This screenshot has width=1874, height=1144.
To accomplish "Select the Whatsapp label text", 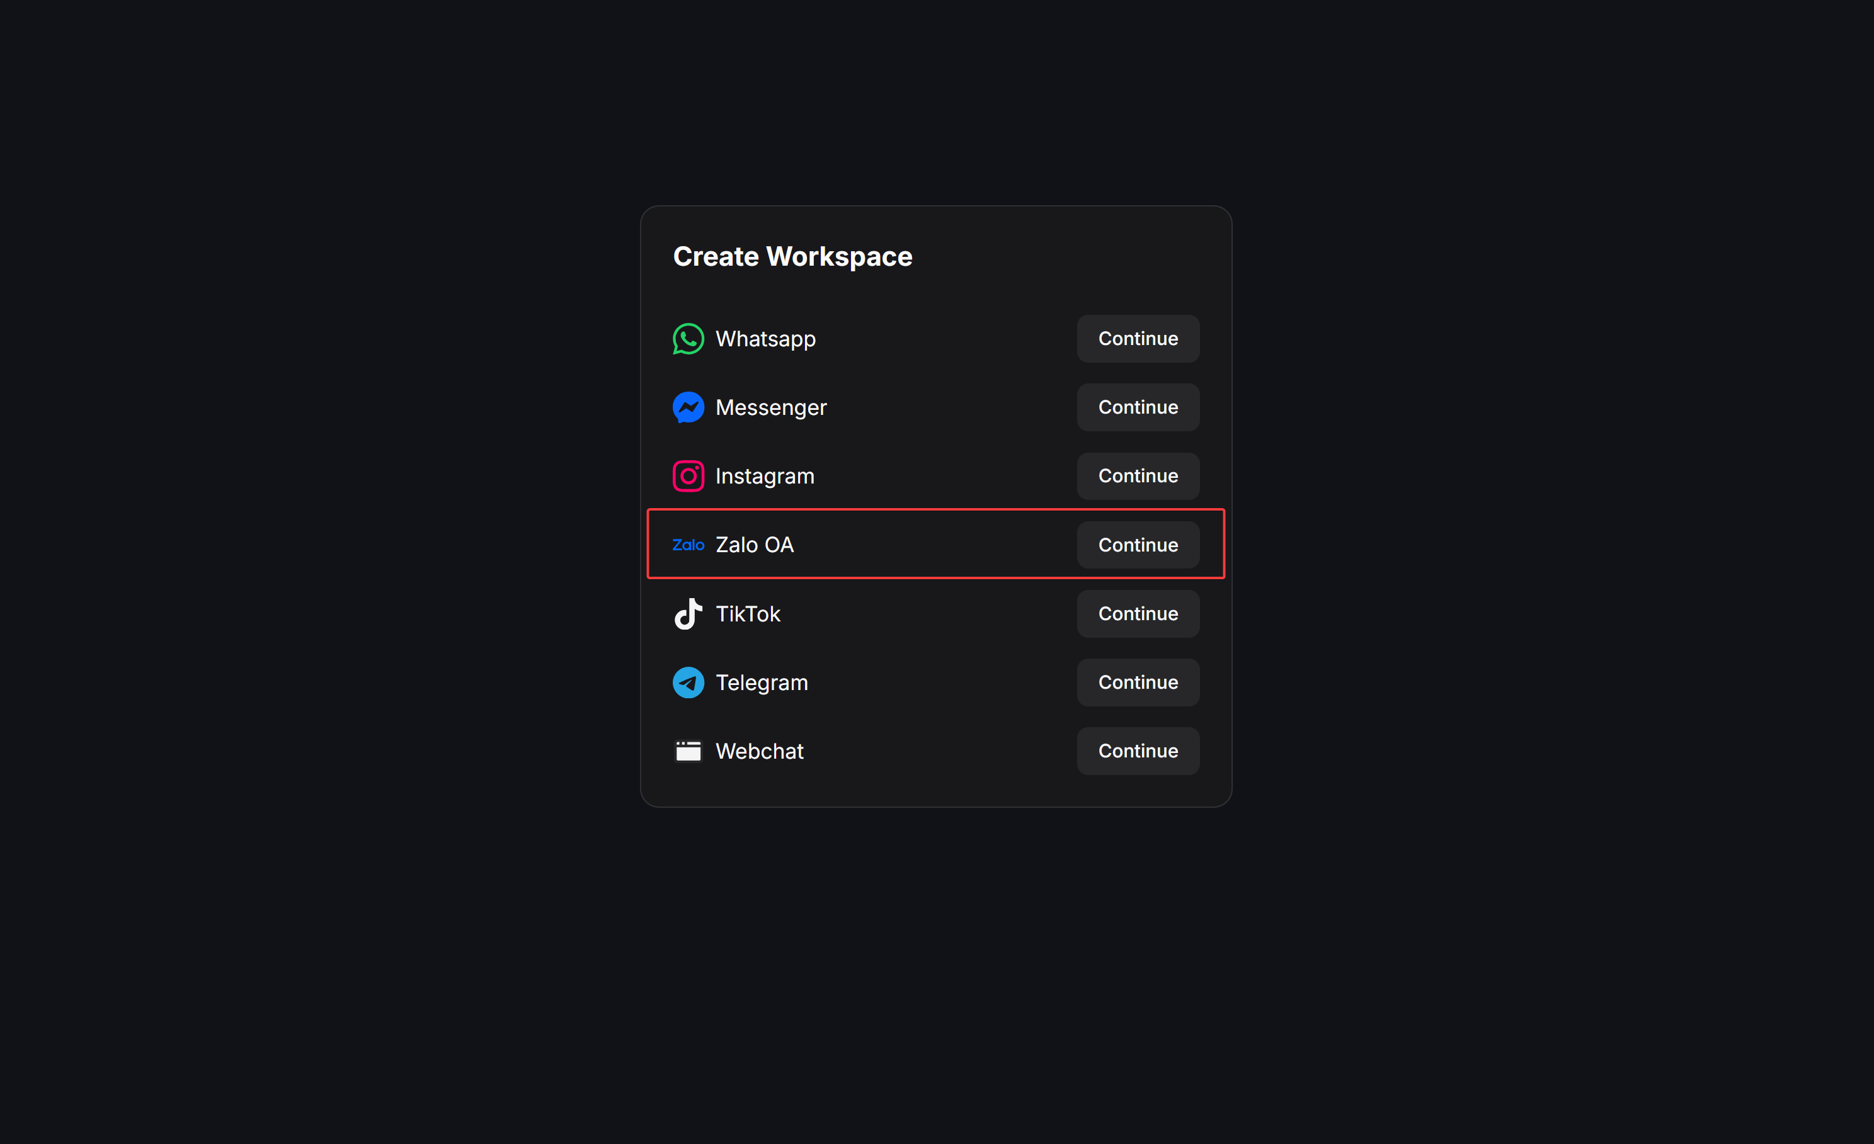I will coord(765,340).
